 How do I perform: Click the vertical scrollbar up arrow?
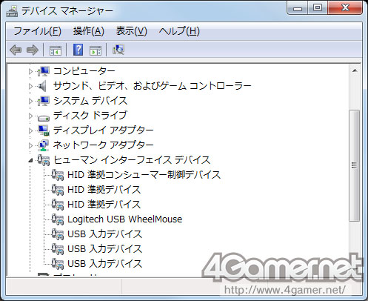click(355, 71)
